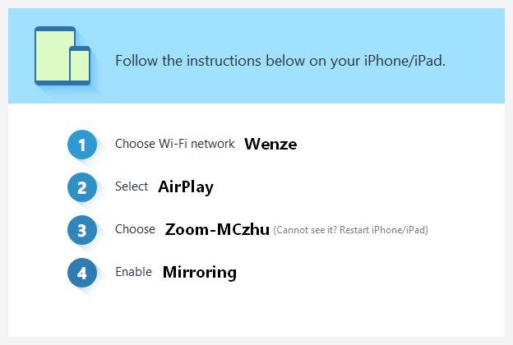Click the Wenze network name
513x345 pixels.
click(x=270, y=144)
